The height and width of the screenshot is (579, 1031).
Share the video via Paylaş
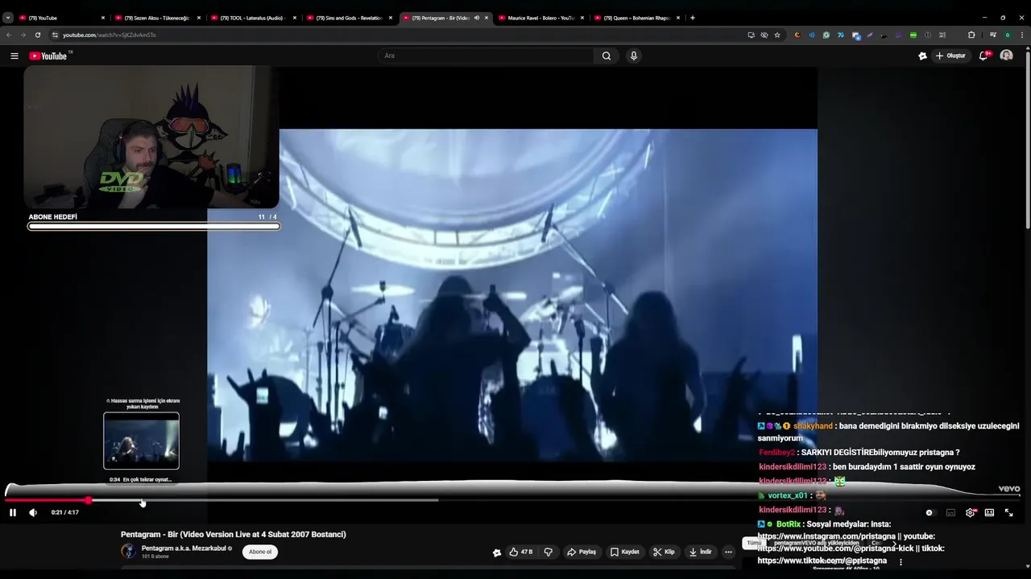tap(582, 552)
